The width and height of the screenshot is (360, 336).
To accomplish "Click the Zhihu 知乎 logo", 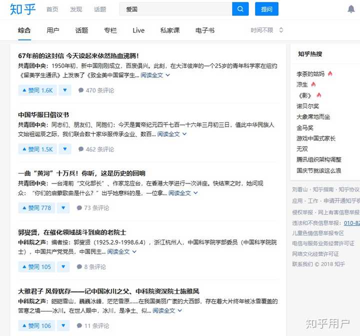I will (22, 9).
